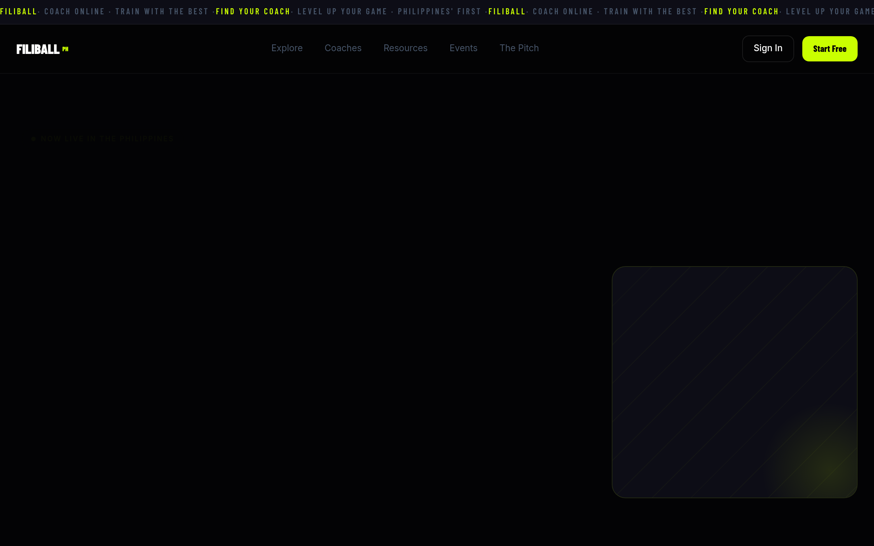Click the leftmost TRAIN WITH THE BEST text
Viewport: 874px width, 546px height.
click(x=162, y=12)
